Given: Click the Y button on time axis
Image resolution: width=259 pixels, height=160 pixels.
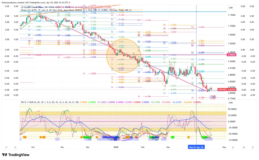Looking at the screenshot, I should tap(6, 147).
